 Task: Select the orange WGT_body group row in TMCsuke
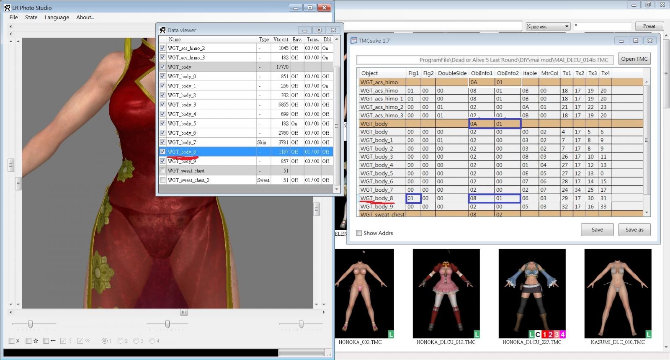click(501, 123)
